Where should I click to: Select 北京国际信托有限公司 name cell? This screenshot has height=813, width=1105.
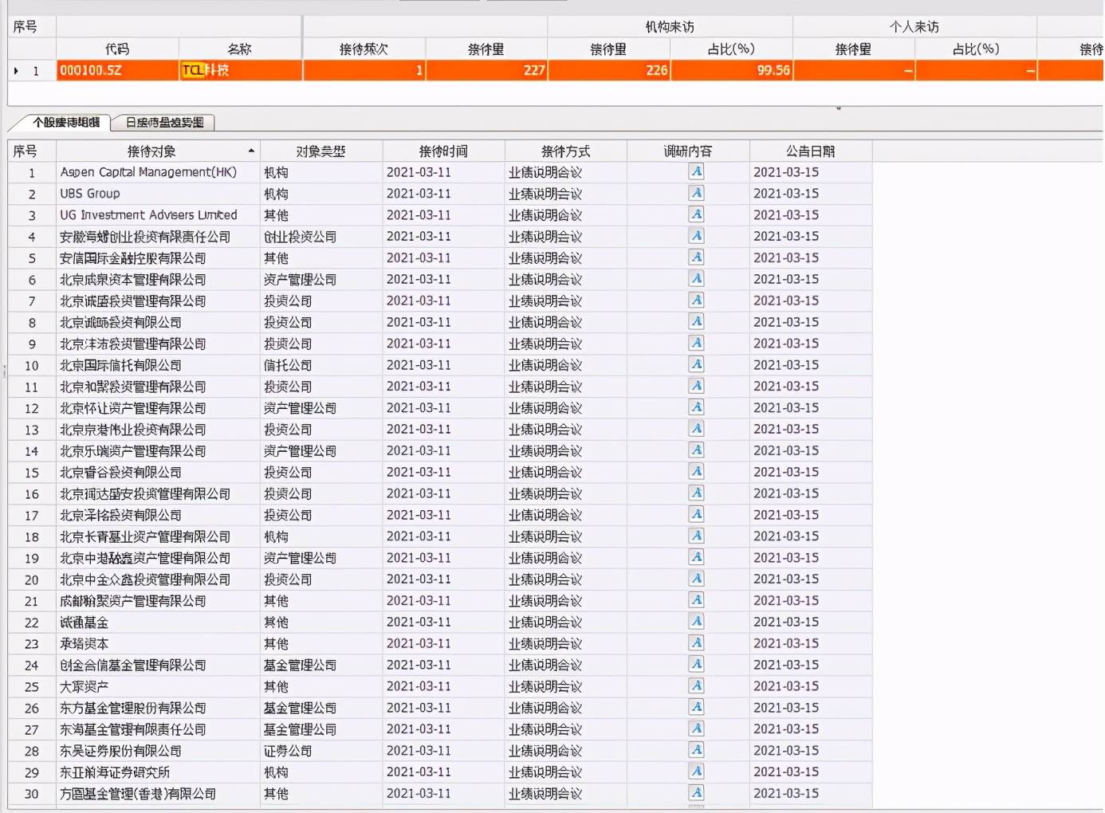click(x=158, y=364)
